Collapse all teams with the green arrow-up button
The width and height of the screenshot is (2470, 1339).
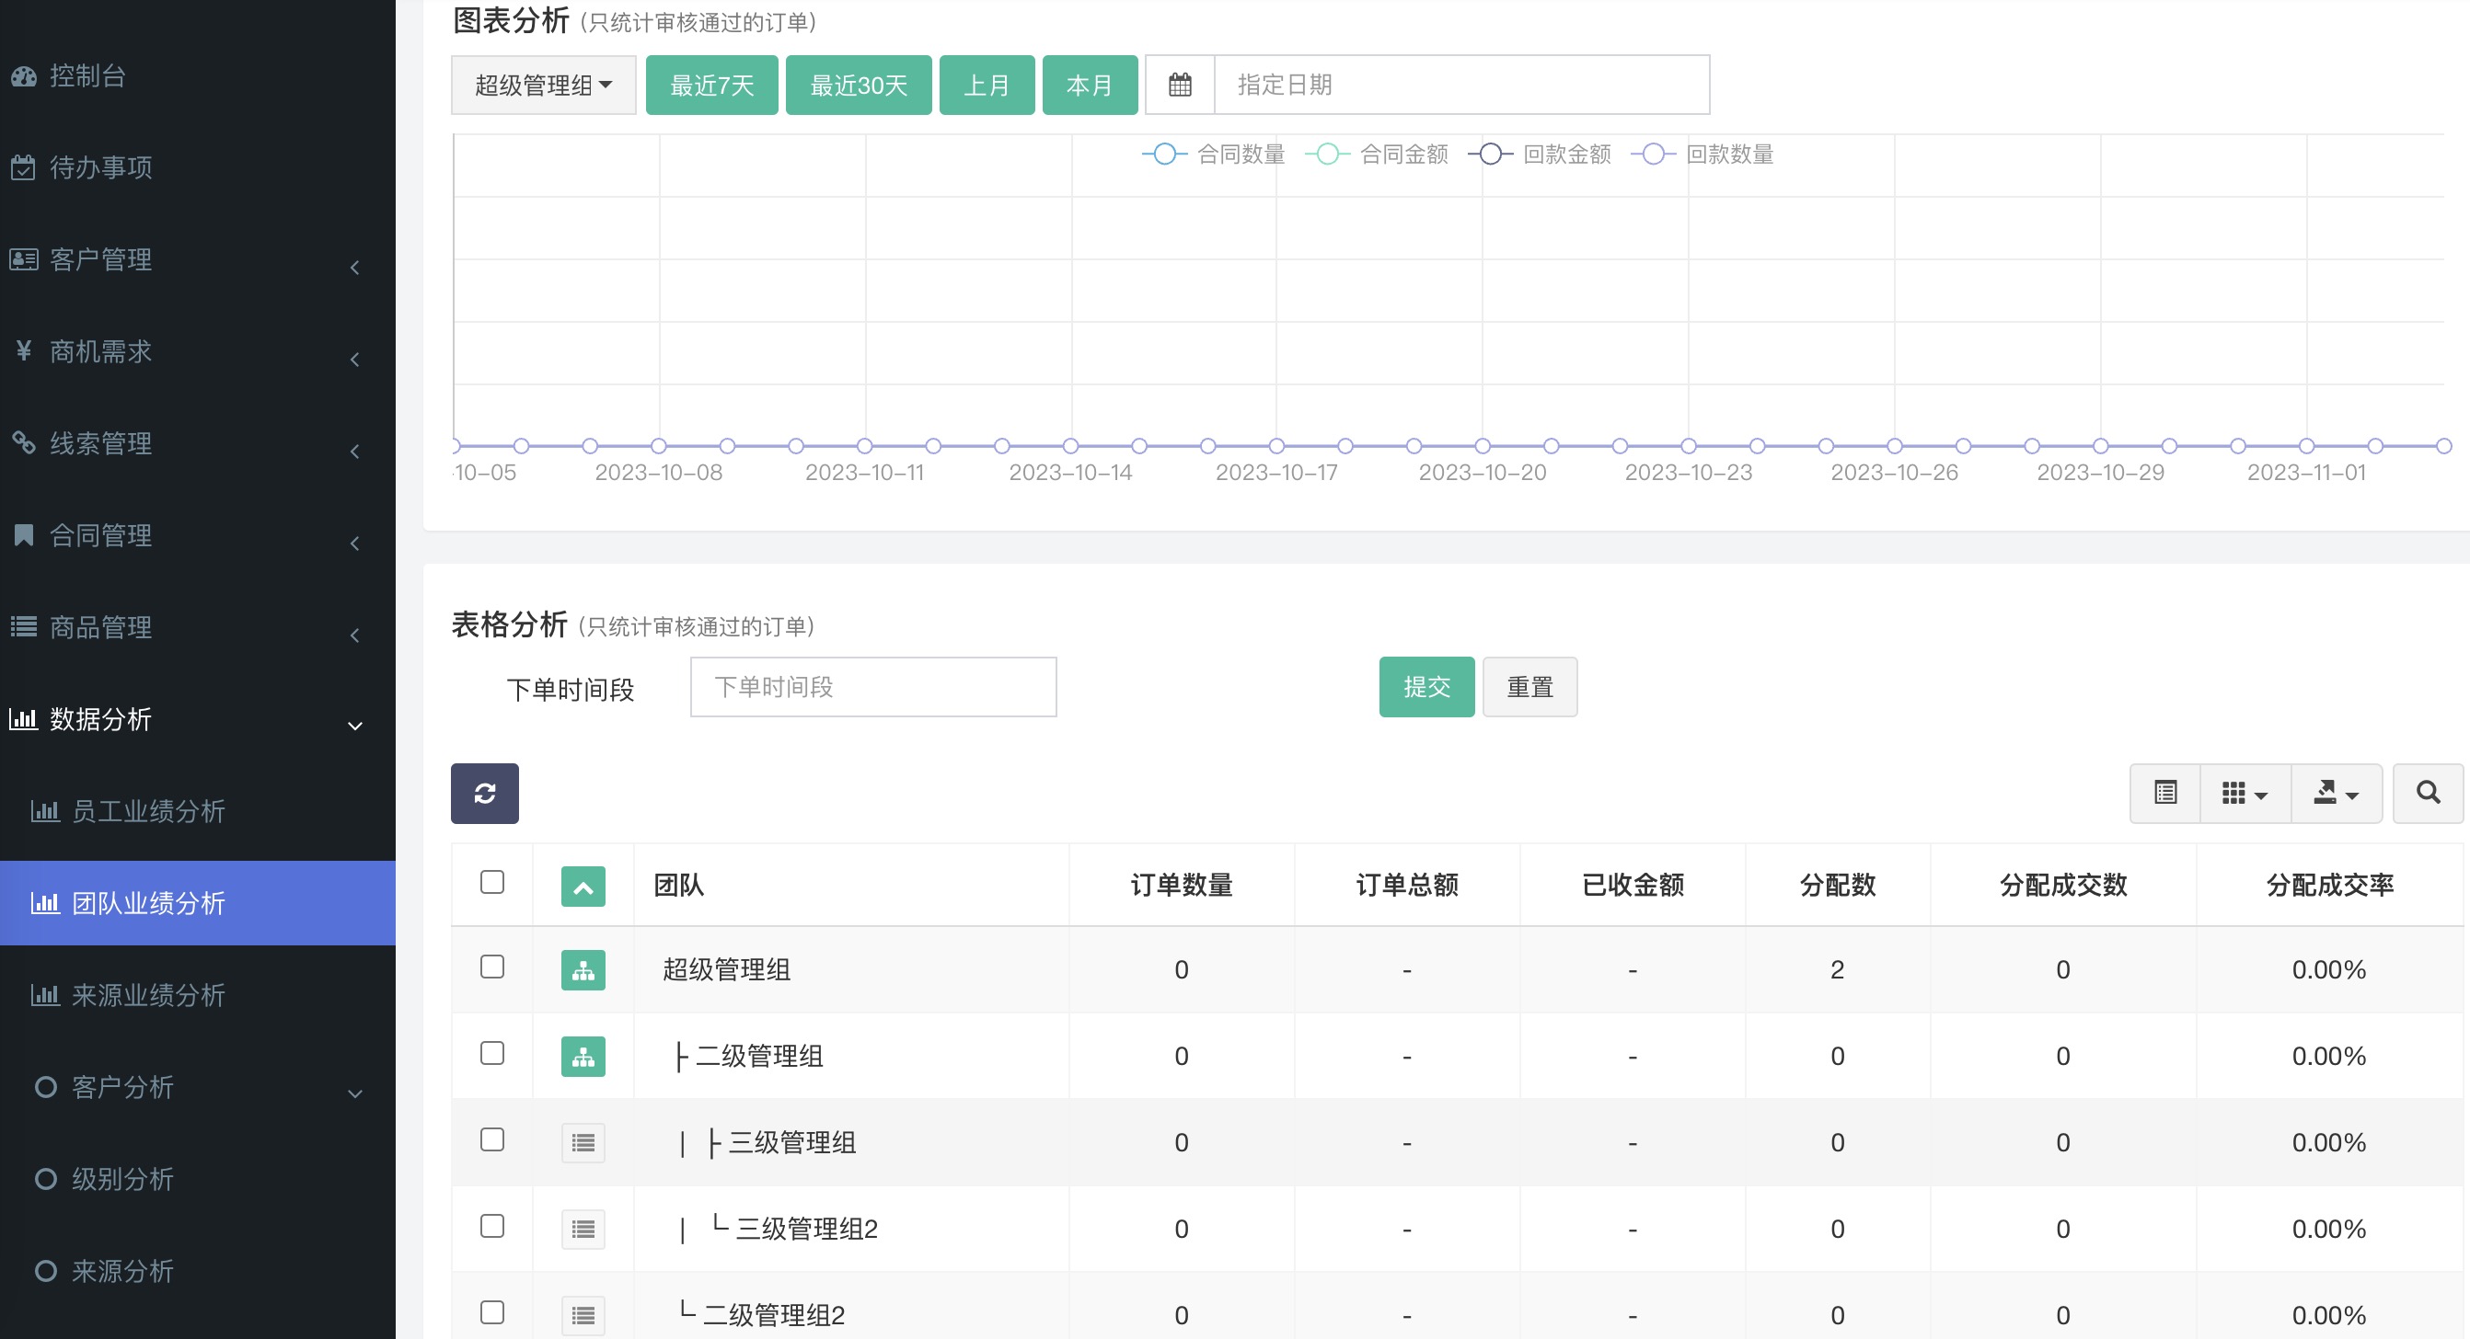tap(583, 887)
